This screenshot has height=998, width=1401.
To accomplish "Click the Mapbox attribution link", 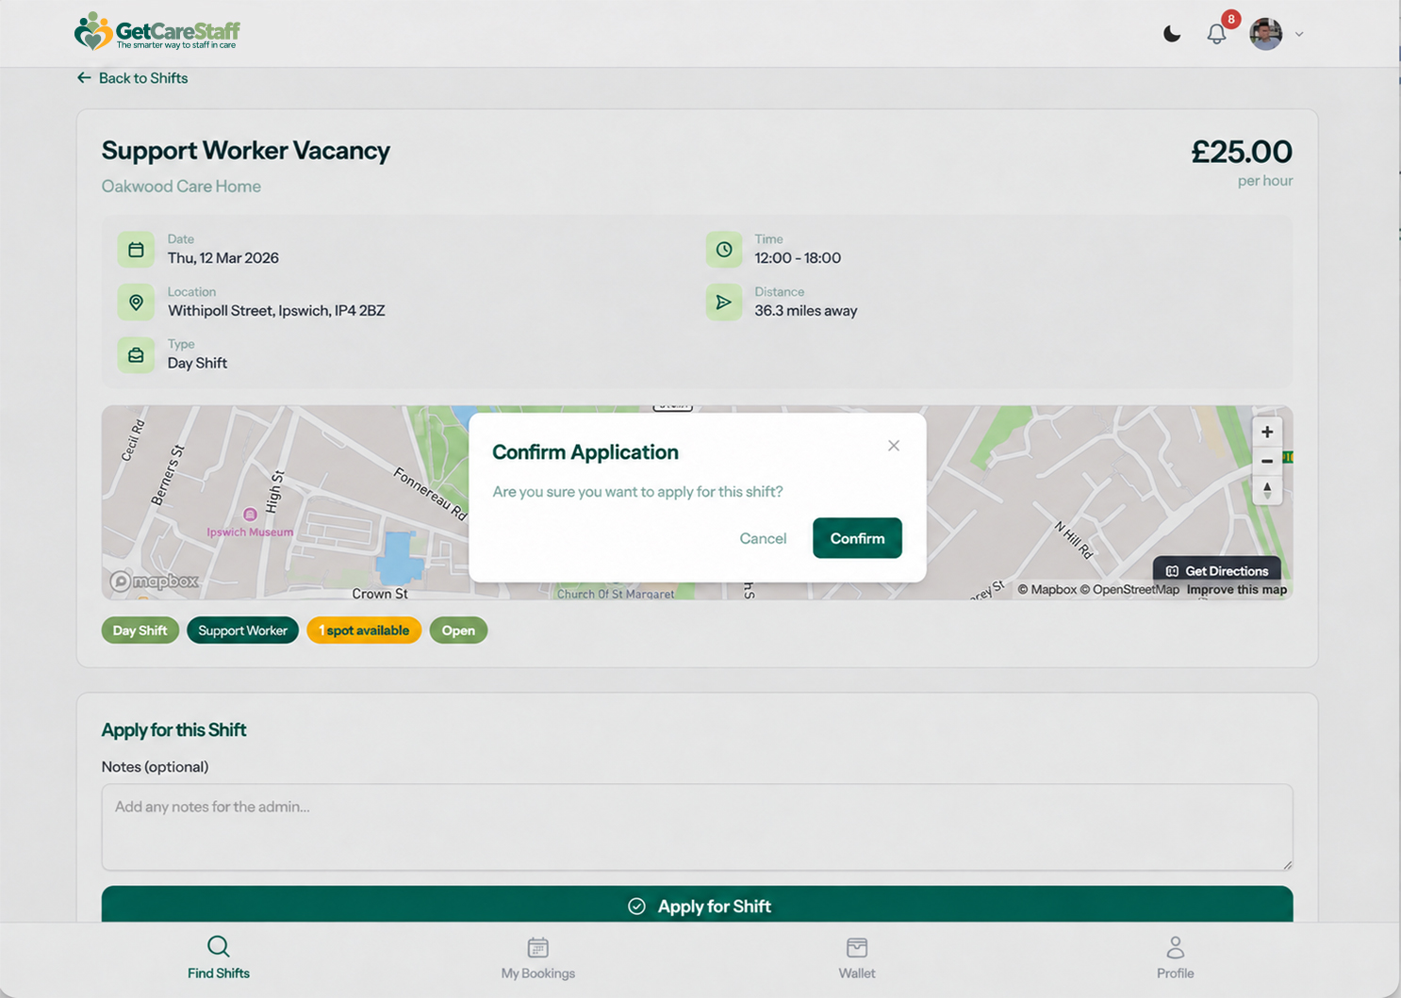I will coord(1047,590).
